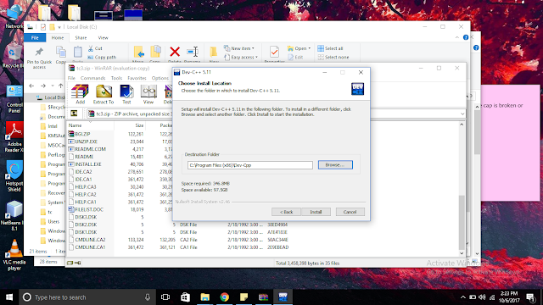Click the WinRAR Add archive icon

pyautogui.click(x=80, y=94)
